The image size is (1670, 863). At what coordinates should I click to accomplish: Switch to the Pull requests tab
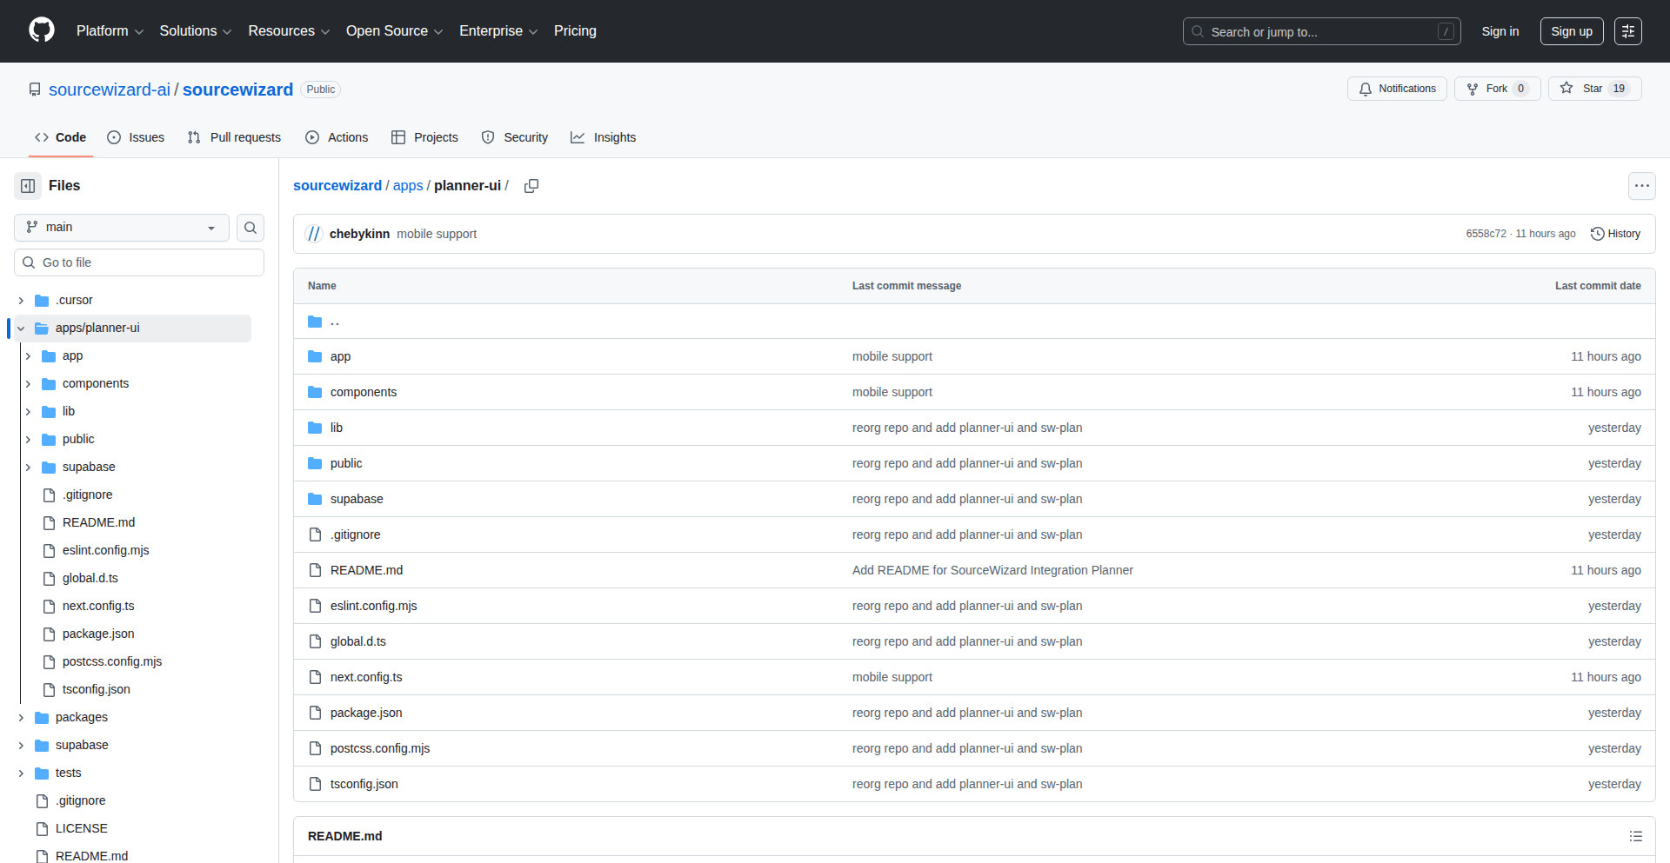point(233,136)
